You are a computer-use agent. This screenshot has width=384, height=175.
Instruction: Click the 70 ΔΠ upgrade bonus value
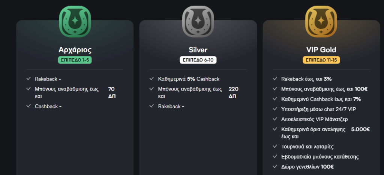pos(112,92)
